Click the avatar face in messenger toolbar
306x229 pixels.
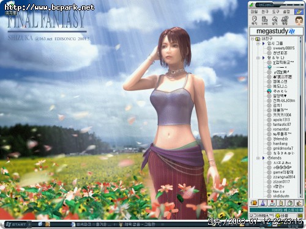299,21
